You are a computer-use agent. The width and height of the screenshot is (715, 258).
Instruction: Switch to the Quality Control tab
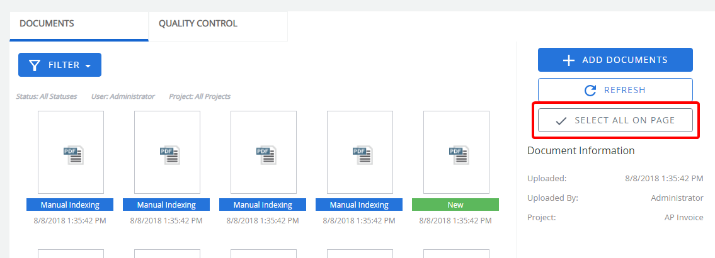218,26
